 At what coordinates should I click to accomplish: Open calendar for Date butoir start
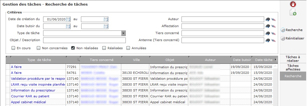point(68,26)
